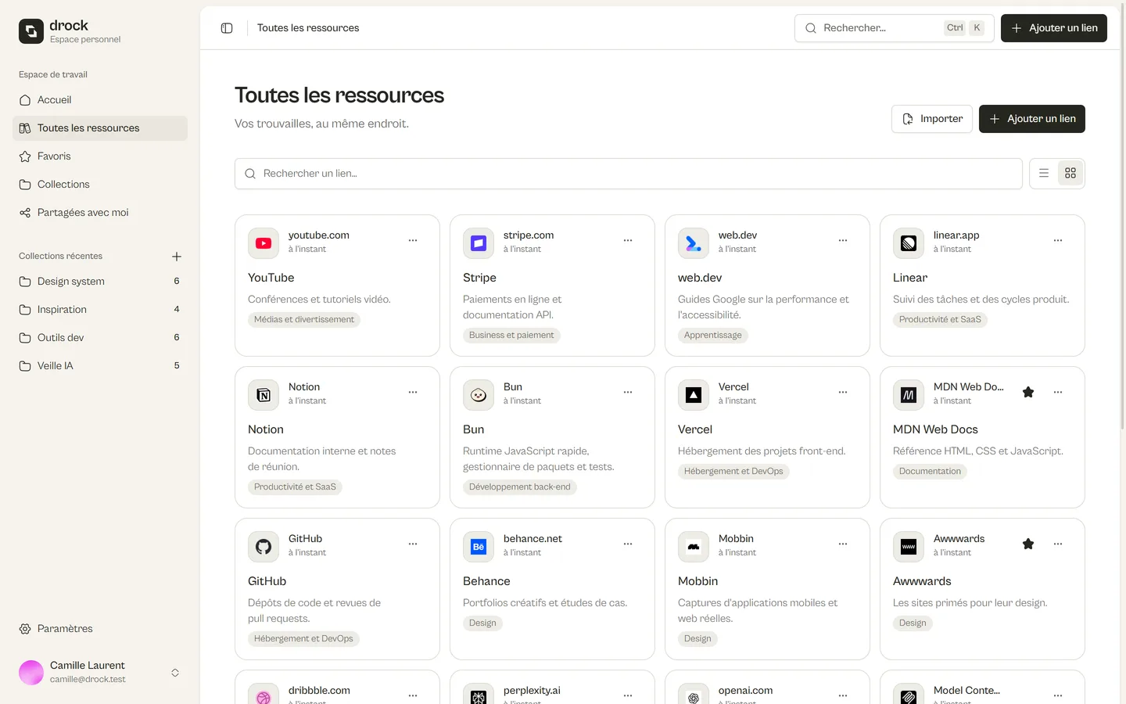Open options menu for the Awwwards card
The width and height of the screenshot is (1126, 704).
click(1058, 544)
